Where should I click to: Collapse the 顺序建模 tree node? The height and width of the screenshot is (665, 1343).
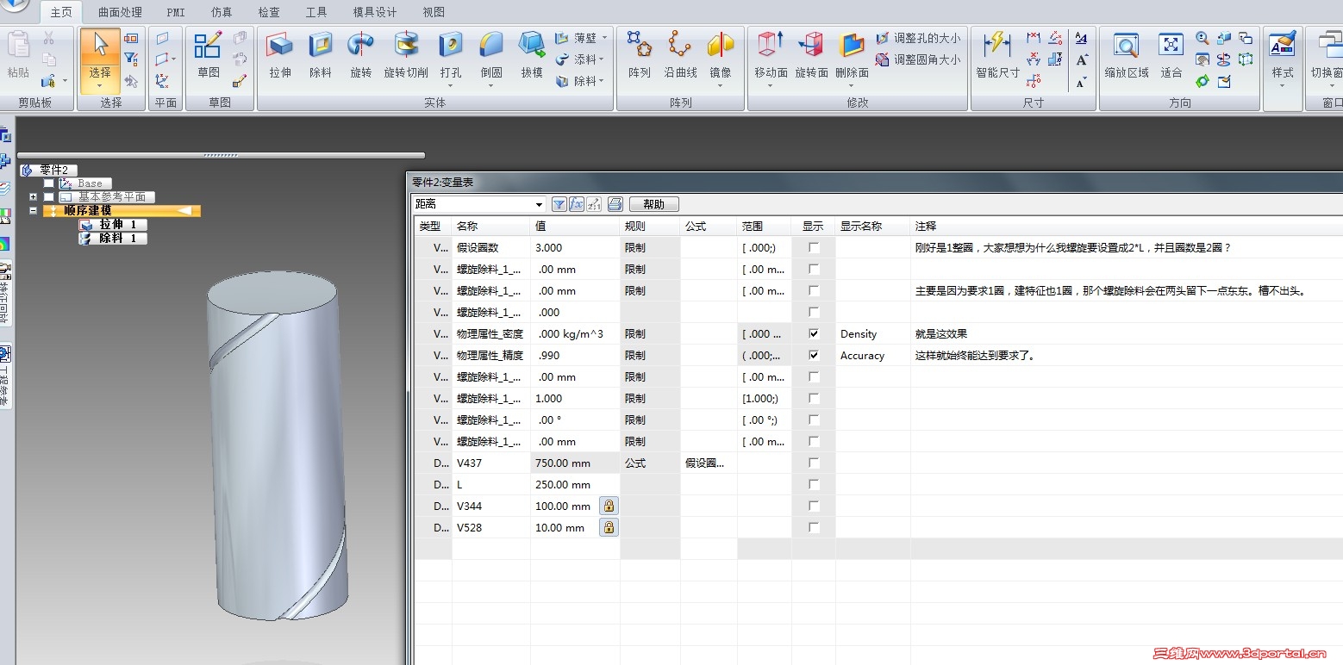click(x=33, y=210)
